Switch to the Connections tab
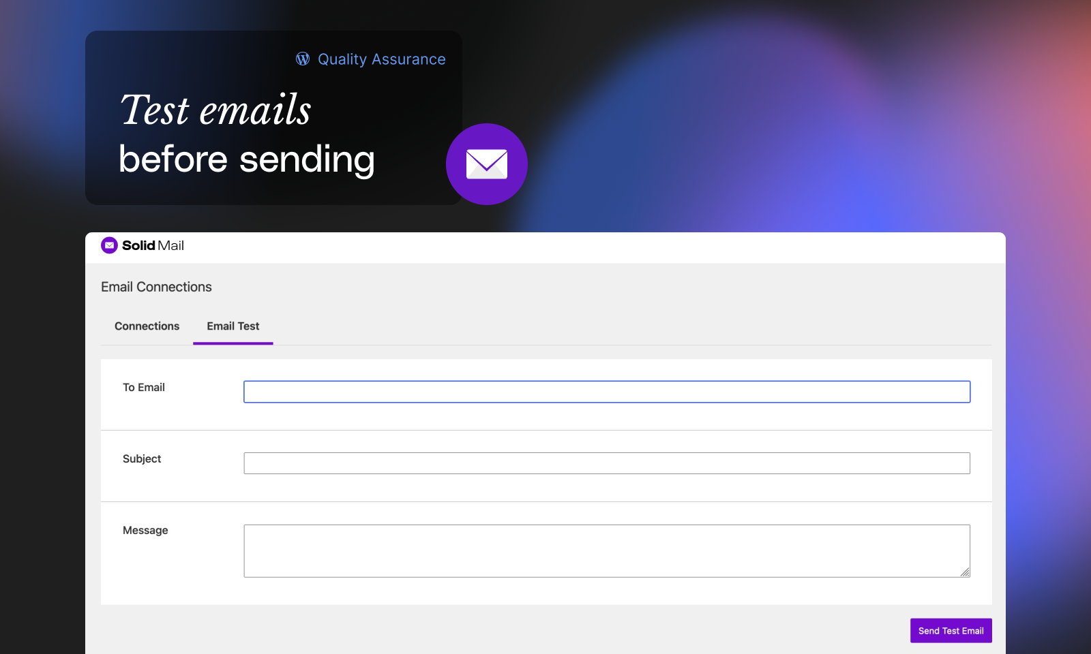 147,326
